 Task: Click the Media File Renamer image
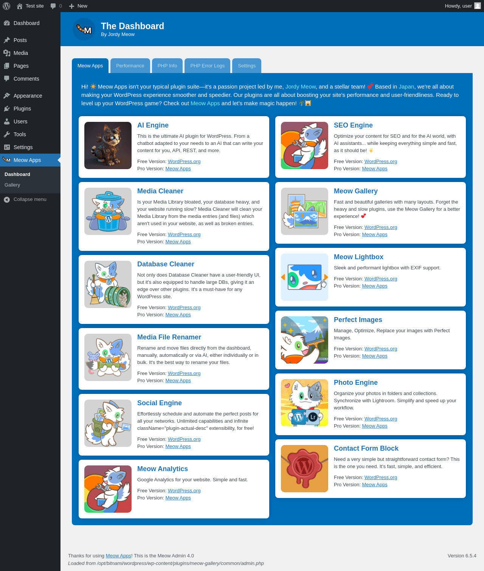[x=108, y=357]
